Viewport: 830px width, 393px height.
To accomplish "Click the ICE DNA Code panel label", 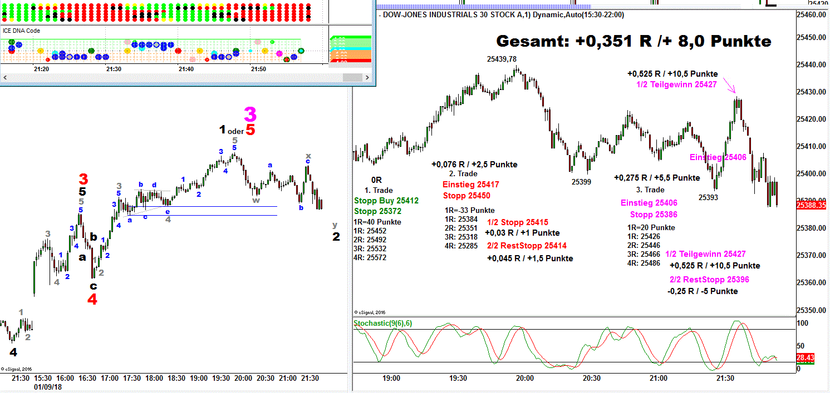I will click(22, 31).
